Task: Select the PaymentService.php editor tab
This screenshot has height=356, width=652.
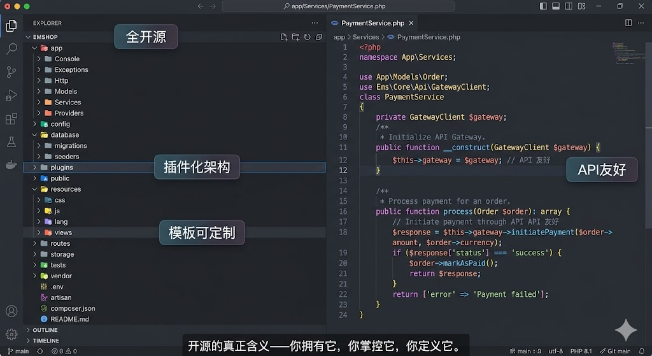Action: (372, 23)
